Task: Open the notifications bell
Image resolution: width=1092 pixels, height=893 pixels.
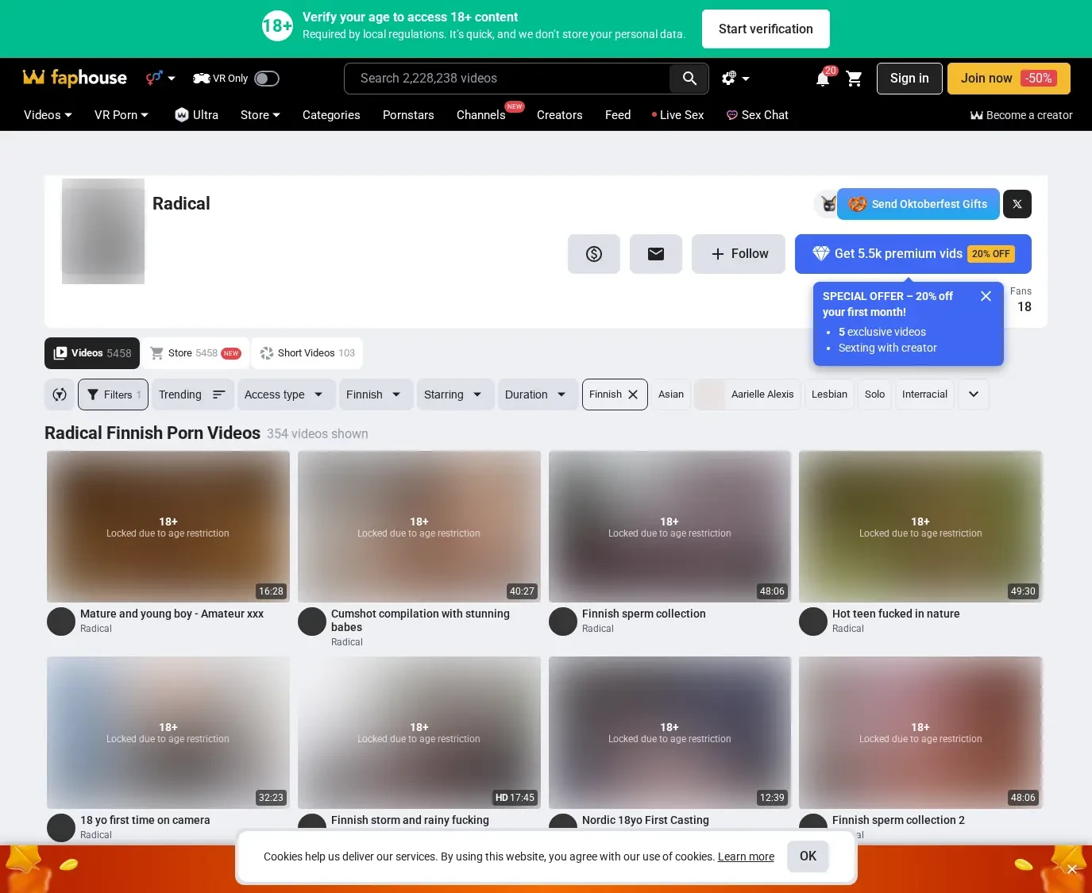Action: [x=823, y=79]
